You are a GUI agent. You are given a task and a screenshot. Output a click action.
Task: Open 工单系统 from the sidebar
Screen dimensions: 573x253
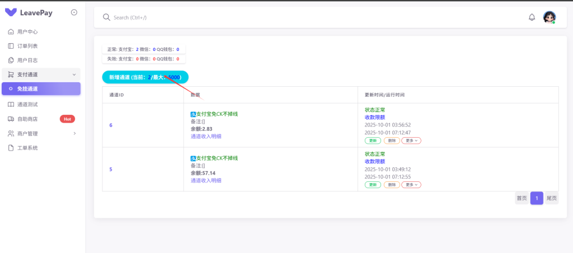[x=27, y=148]
